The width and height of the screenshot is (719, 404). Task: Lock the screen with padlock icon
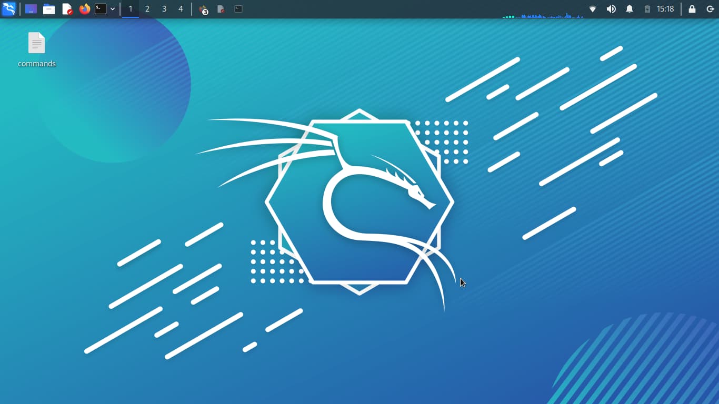tap(692, 9)
